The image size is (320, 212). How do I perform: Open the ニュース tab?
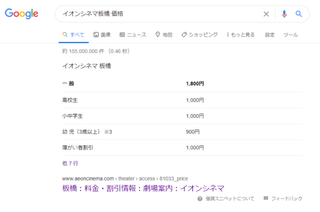tap(133, 34)
